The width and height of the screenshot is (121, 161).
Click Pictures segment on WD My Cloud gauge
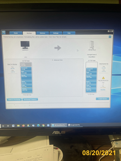pos(91,90)
